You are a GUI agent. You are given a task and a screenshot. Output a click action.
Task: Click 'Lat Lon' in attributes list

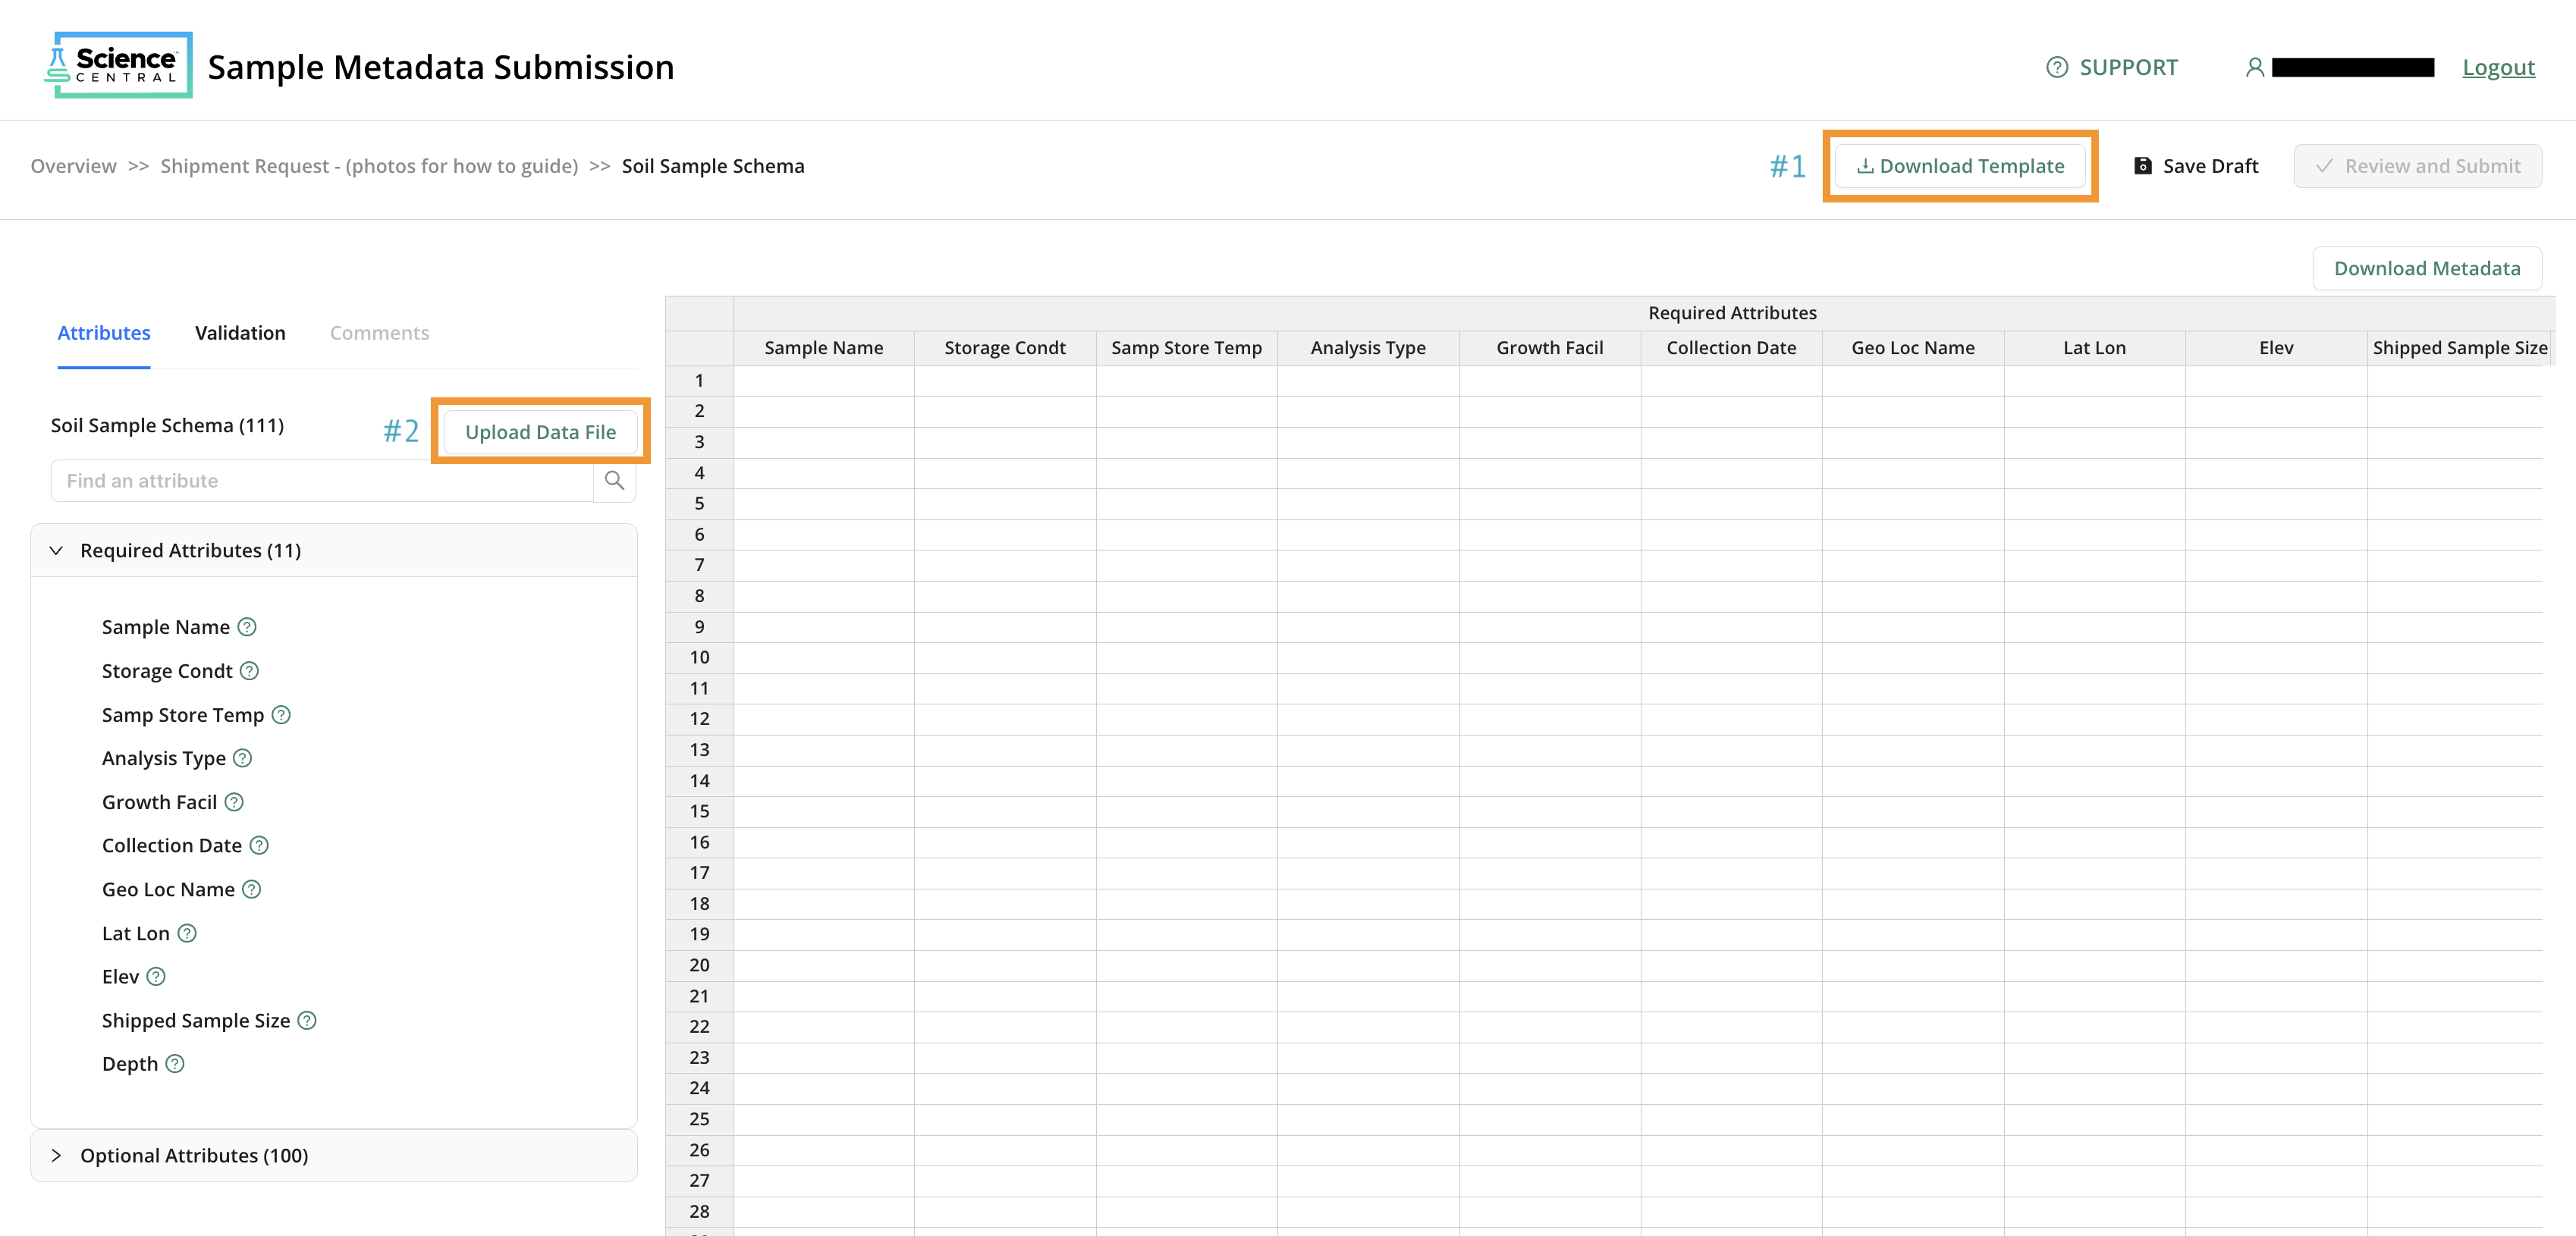coord(136,933)
